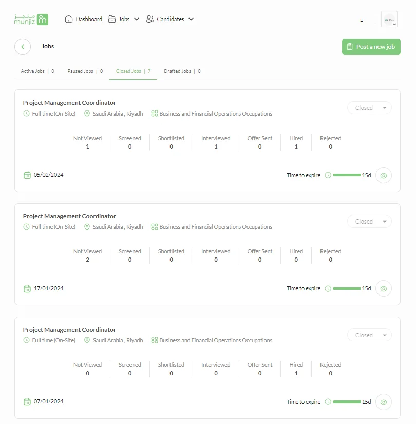
Task: Open the view details eye icon on first job
Action: (383, 175)
